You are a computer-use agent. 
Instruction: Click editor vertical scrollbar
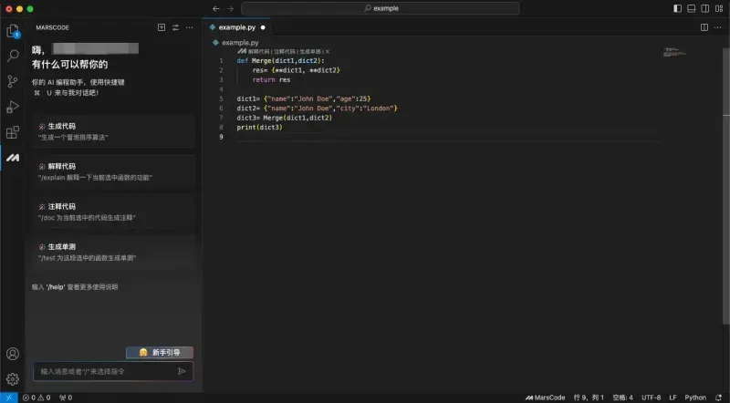point(726,186)
